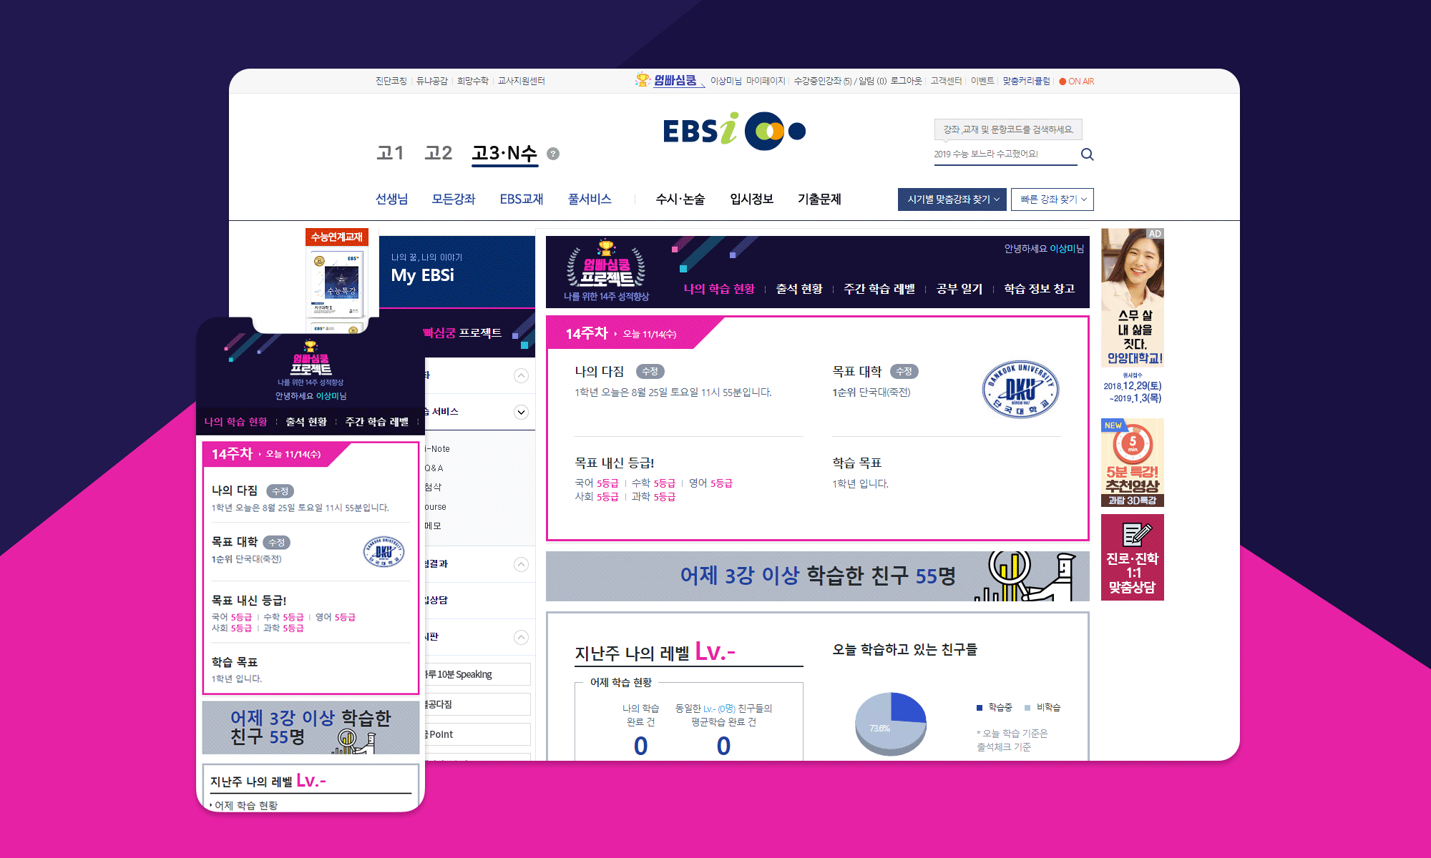Click the 학습중 blue legend swatch
The height and width of the screenshot is (858, 1431).
[x=980, y=708]
